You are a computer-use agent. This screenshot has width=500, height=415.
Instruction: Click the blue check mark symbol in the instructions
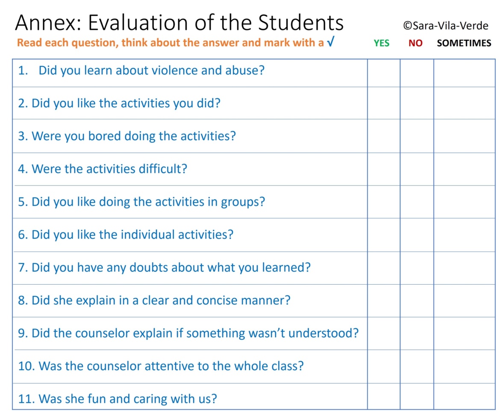(x=329, y=43)
